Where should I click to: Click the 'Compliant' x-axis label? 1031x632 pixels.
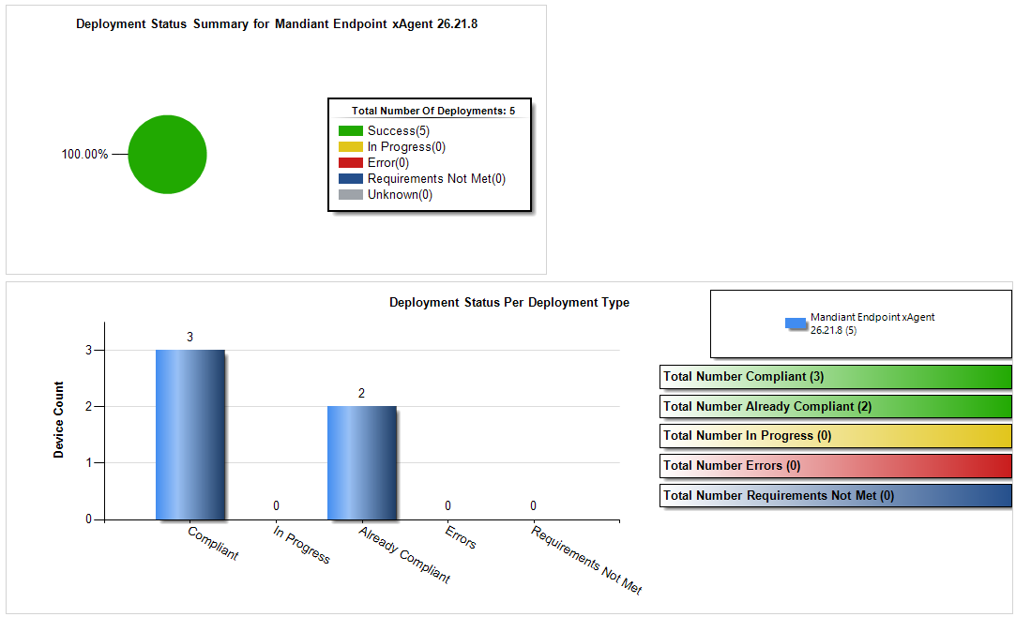click(x=213, y=543)
